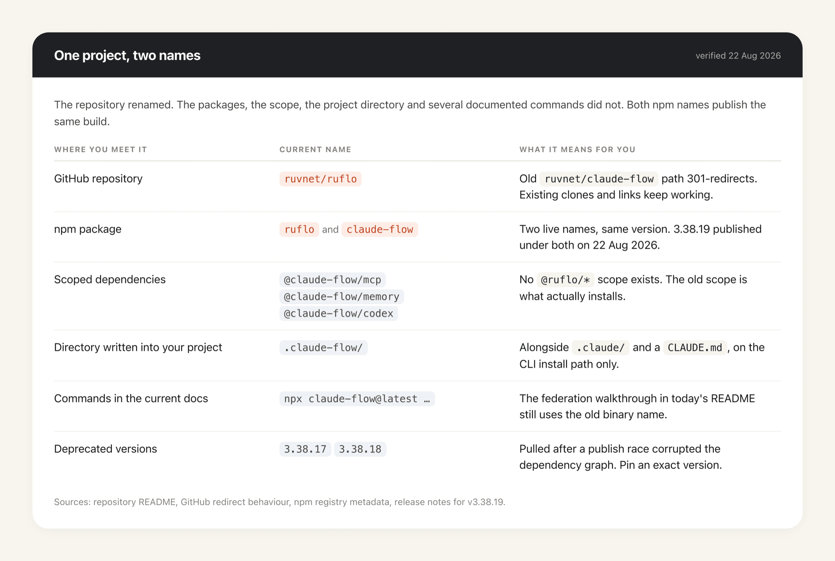The image size is (835, 561).
Task: Click the '@claude-flow/mcp' chip
Action: pyautogui.click(x=332, y=280)
